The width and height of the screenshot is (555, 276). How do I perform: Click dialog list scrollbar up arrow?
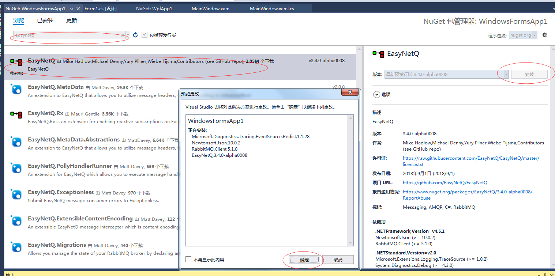350,118
